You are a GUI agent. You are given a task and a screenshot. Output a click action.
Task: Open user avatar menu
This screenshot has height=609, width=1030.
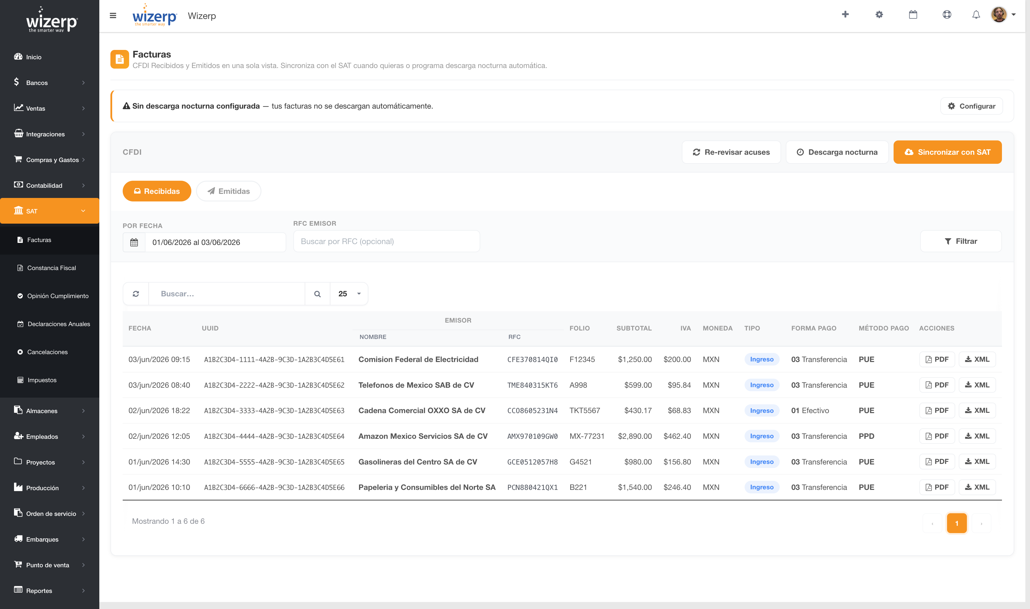1003,14
